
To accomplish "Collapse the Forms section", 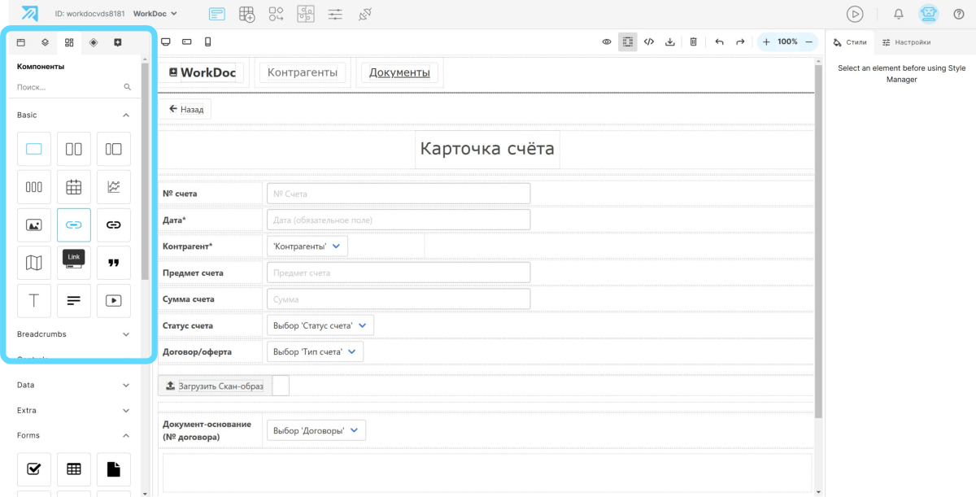I will pos(73,435).
